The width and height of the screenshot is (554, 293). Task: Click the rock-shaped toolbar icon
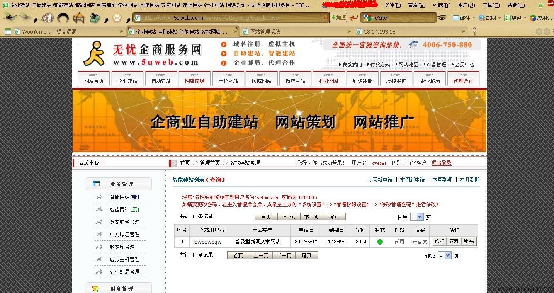[x=49, y=18]
